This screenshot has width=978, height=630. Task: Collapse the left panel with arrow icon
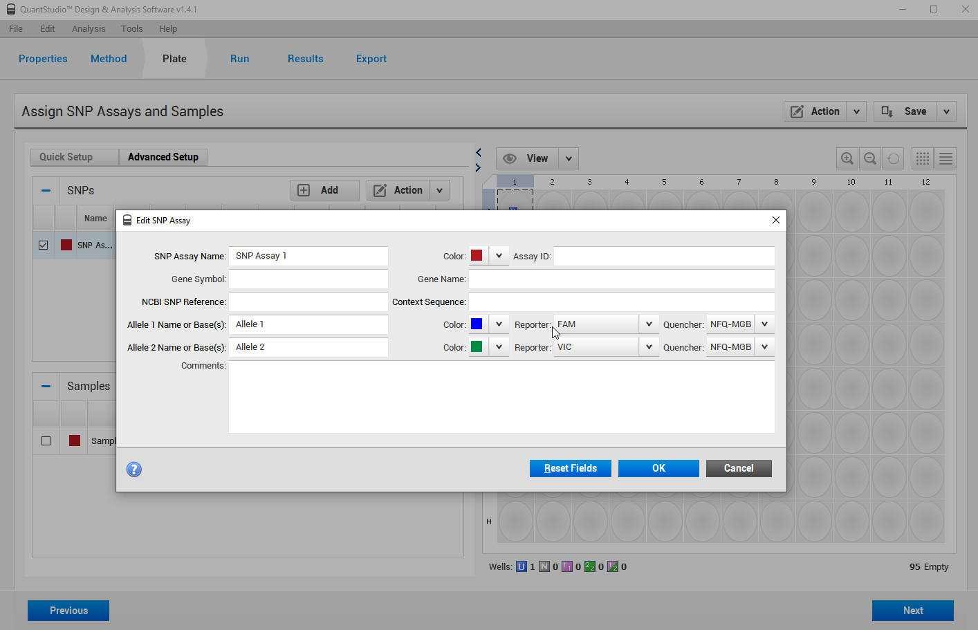tap(478, 152)
